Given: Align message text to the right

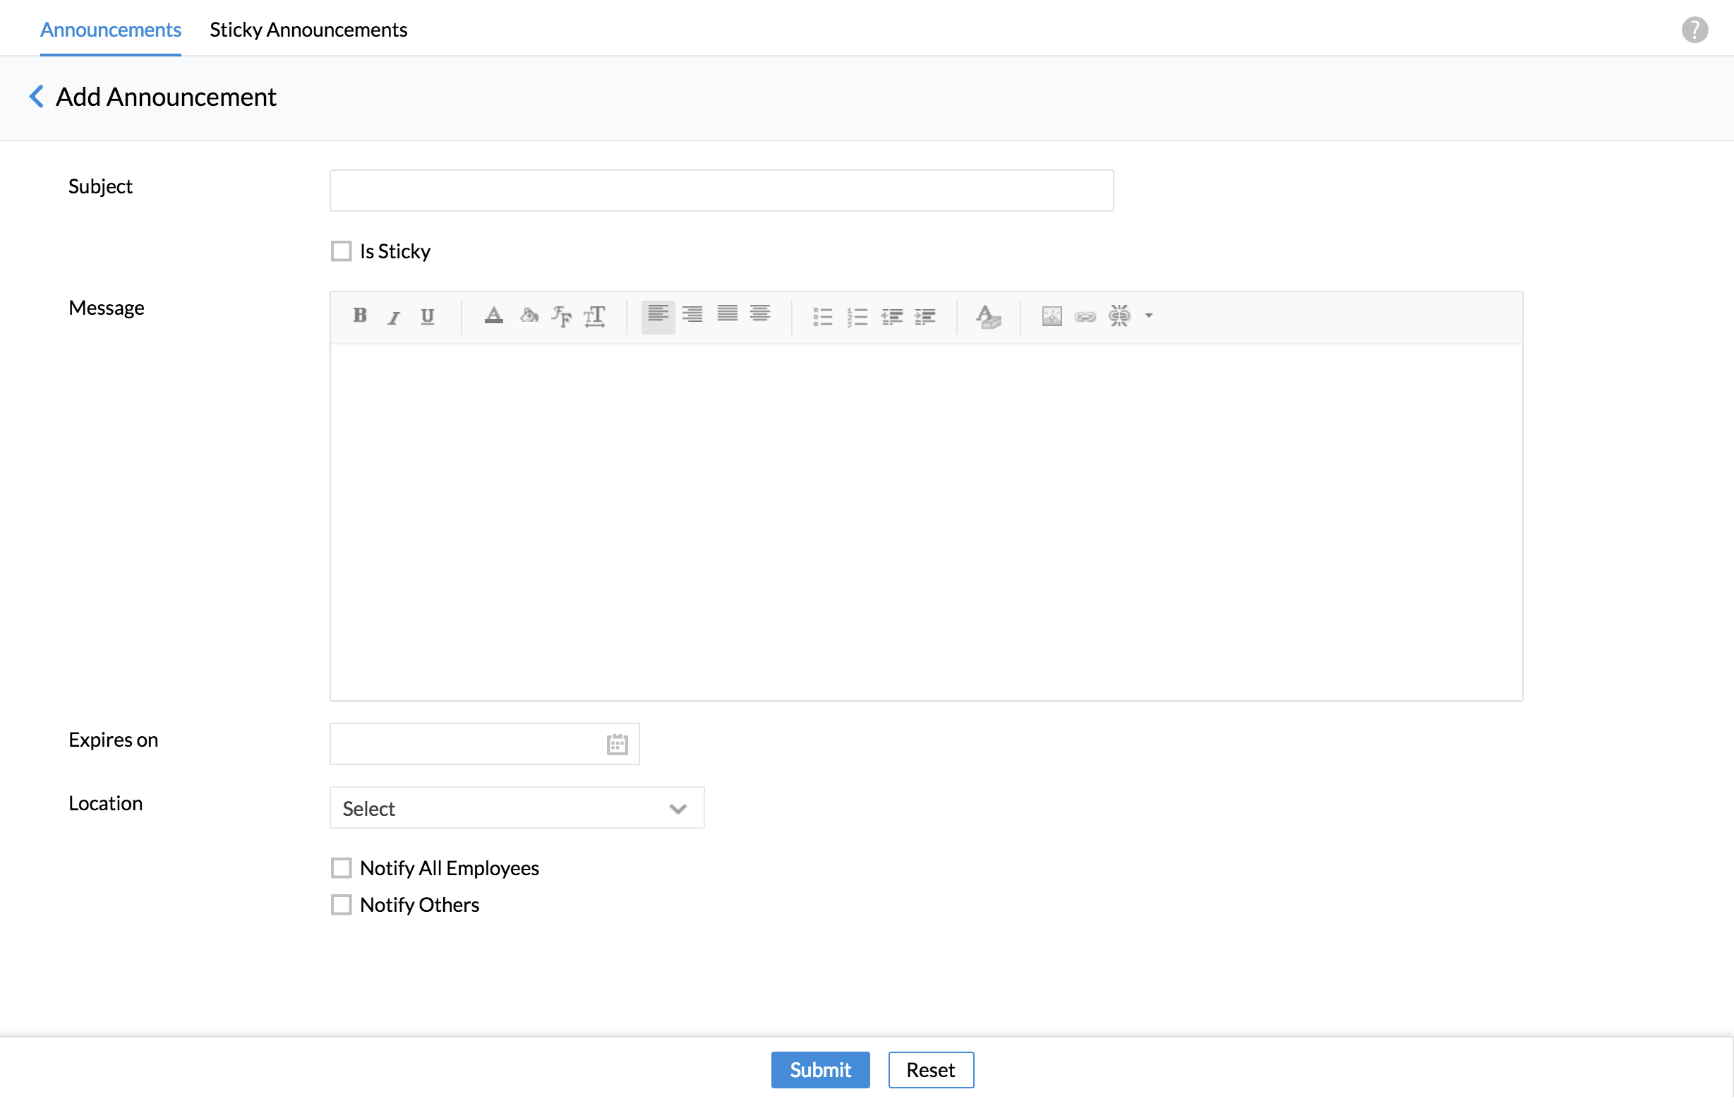Looking at the screenshot, I should [x=692, y=315].
